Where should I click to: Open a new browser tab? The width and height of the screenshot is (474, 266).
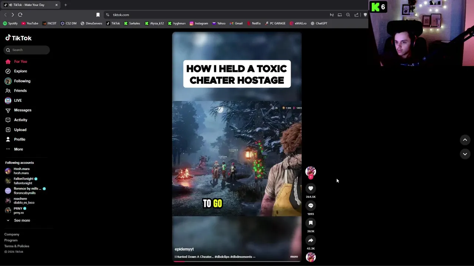pos(66,5)
